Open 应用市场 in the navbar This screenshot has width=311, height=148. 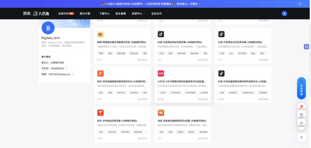66,14
